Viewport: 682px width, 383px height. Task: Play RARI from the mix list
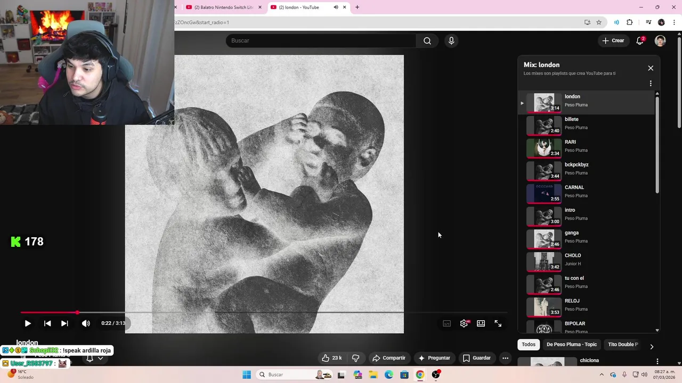tap(587, 148)
